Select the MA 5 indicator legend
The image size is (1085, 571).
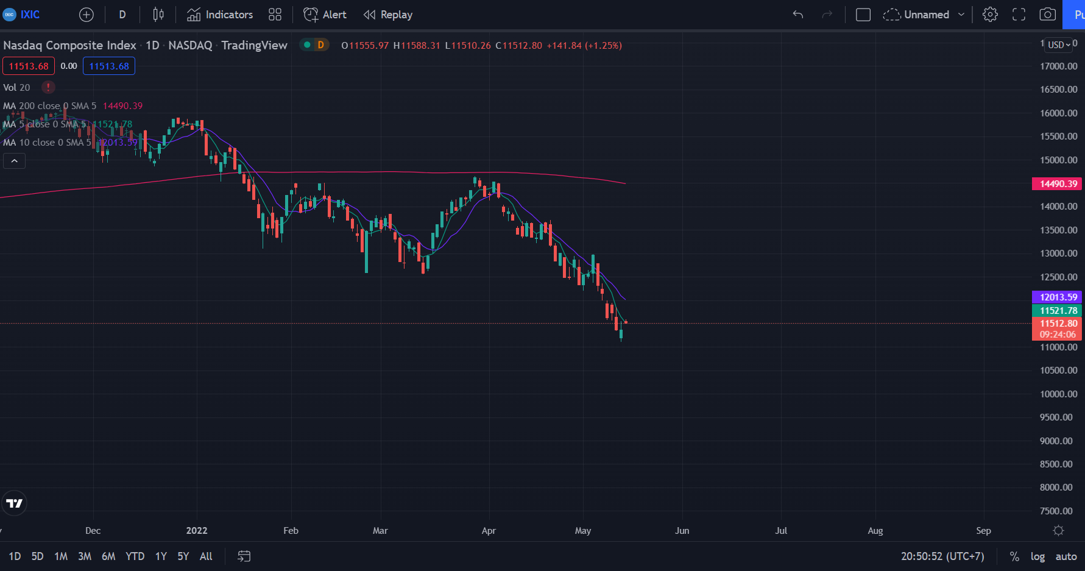(45, 124)
